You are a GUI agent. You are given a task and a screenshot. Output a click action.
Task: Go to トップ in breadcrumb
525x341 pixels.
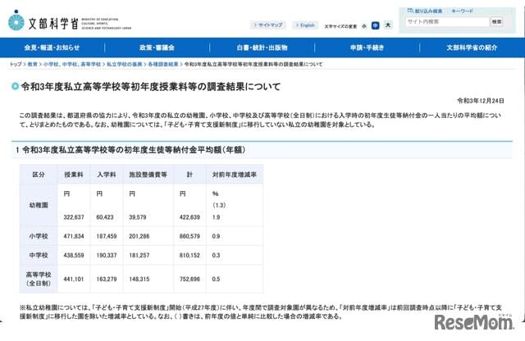point(16,64)
